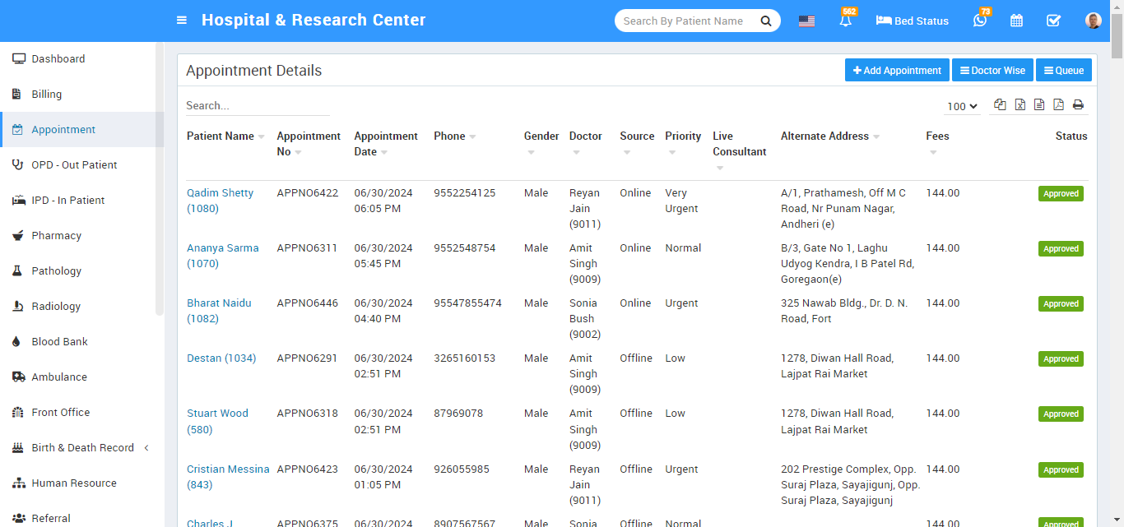Image resolution: width=1124 pixels, height=527 pixels.
Task: Export table to Excel
Action: click(x=1019, y=104)
